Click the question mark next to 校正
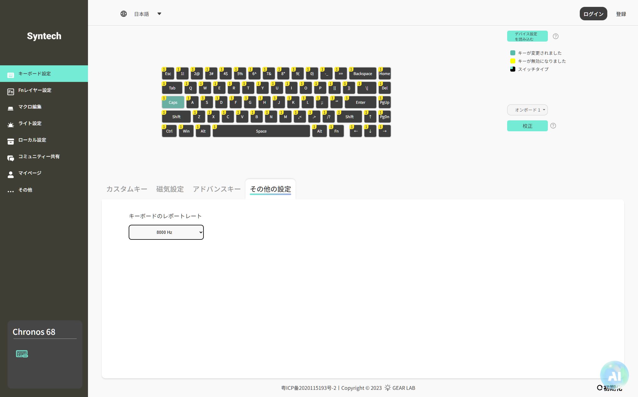 click(553, 126)
